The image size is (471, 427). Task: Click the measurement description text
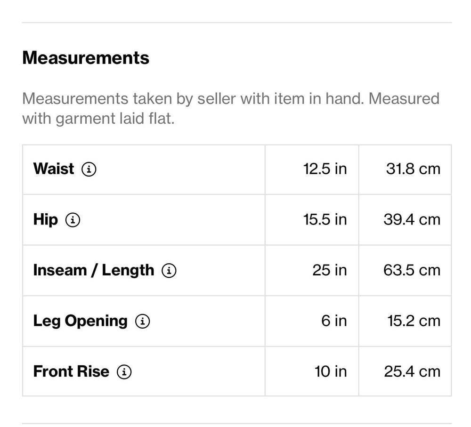(x=231, y=108)
